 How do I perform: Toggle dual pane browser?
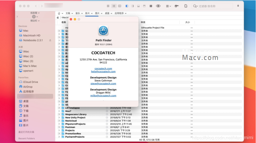[151, 6]
